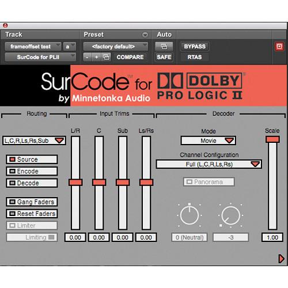Click the C trim value field 0.00
Image resolution: width=288 pixels, height=288 pixels.
point(99,237)
